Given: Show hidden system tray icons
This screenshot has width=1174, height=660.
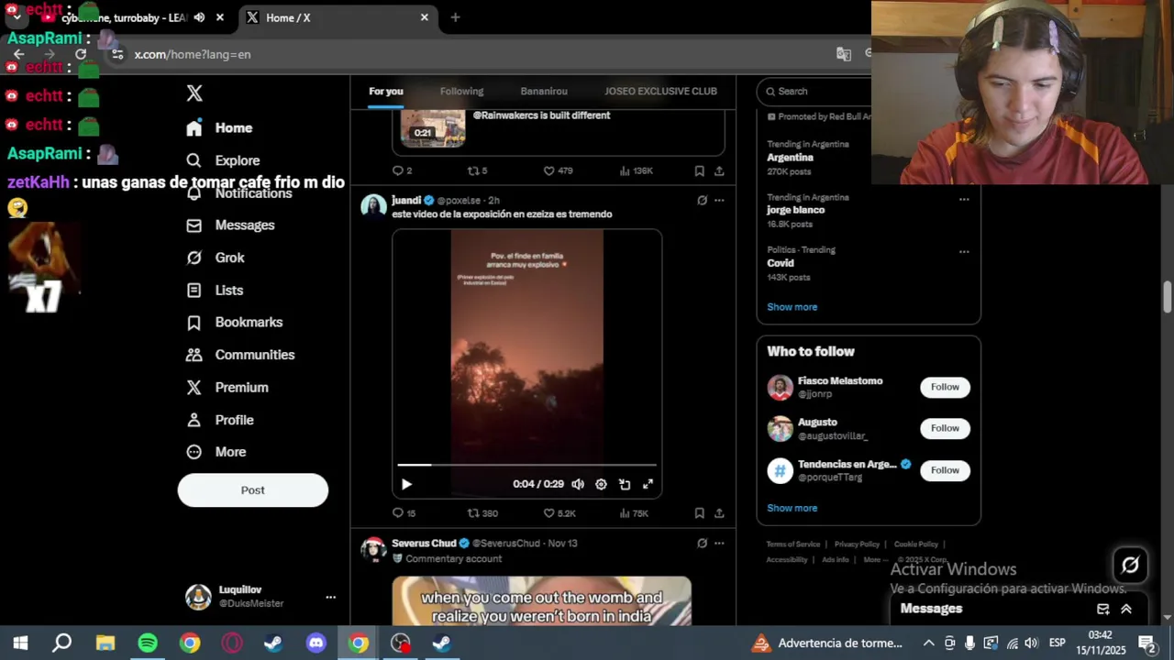Looking at the screenshot, I should [928, 643].
